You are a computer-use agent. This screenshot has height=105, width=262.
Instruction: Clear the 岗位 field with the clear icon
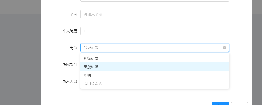pyautogui.click(x=225, y=48)
